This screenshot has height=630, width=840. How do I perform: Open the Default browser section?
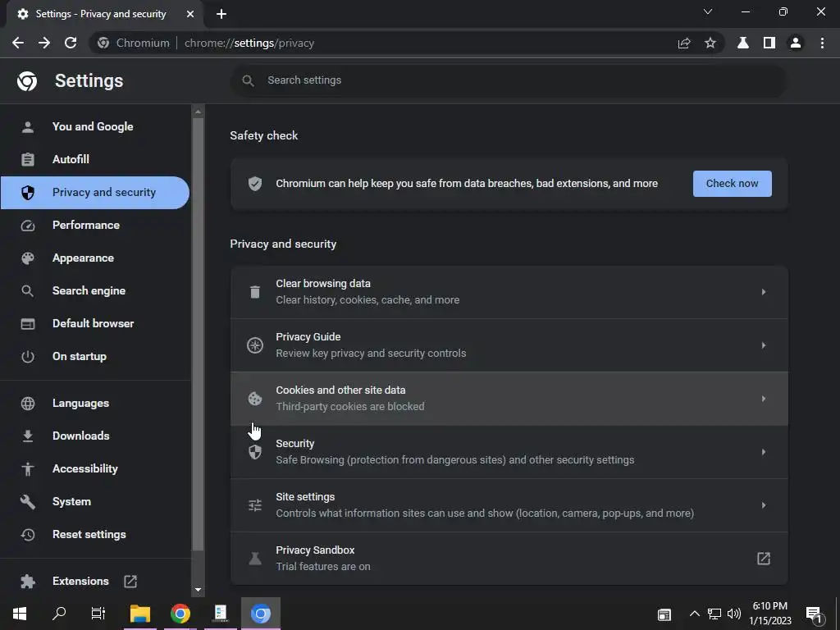[x=95, y=323]
